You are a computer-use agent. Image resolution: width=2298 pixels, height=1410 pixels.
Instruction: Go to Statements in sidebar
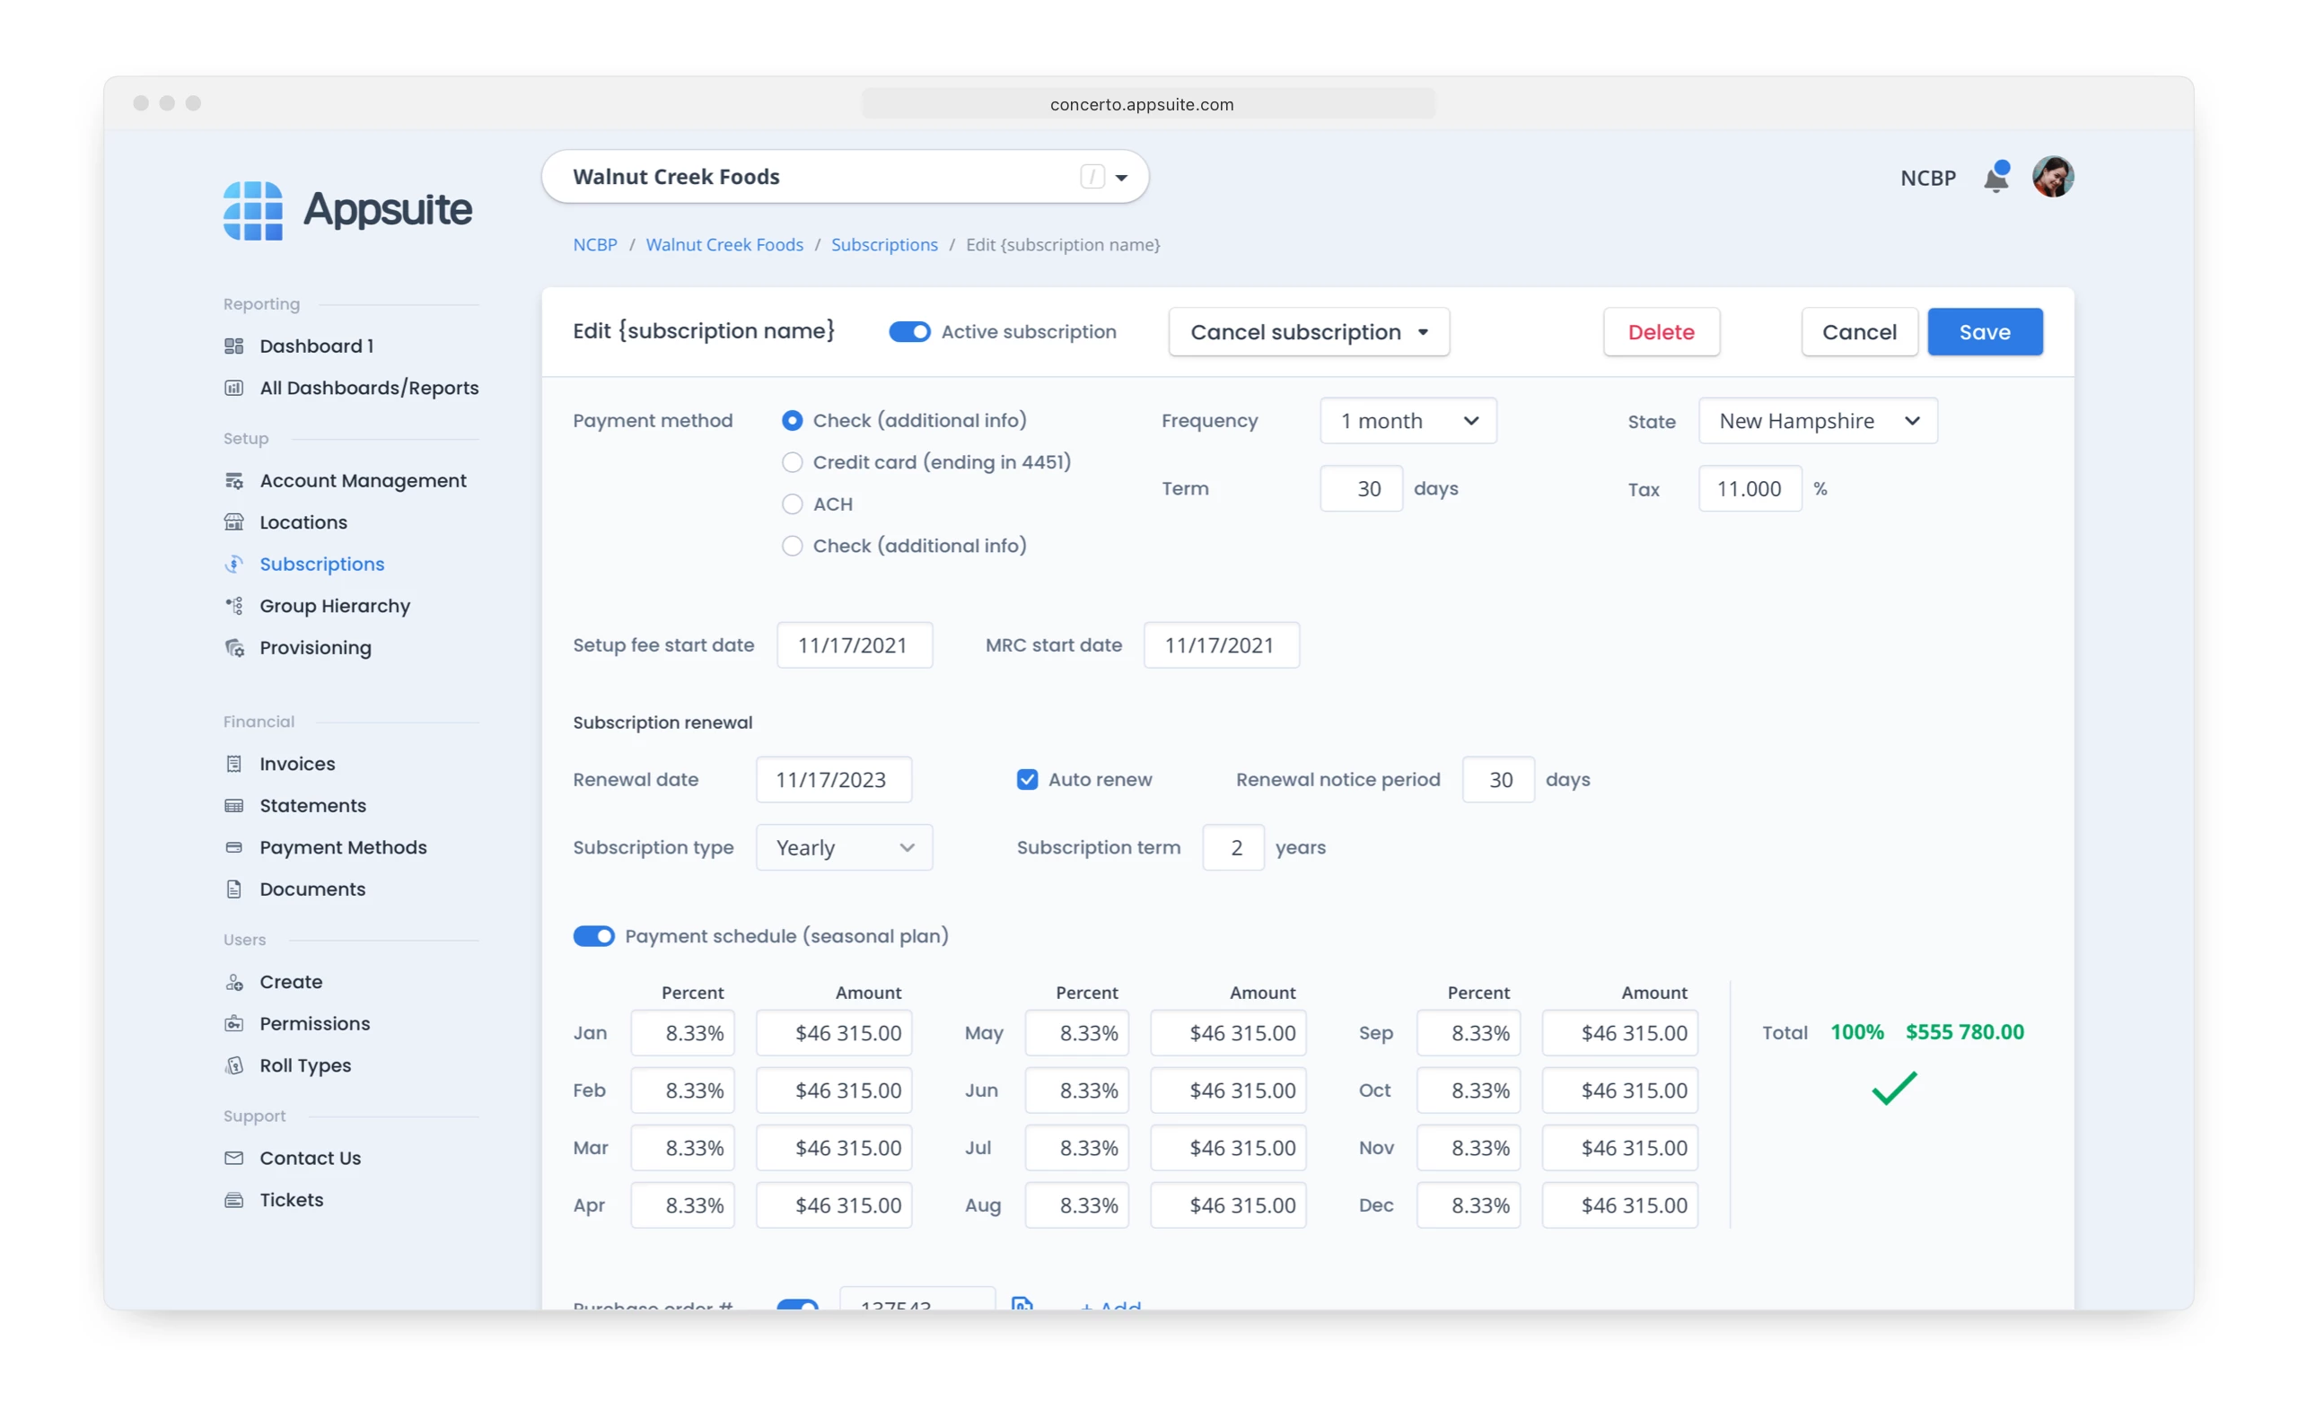tap(312, 806)
